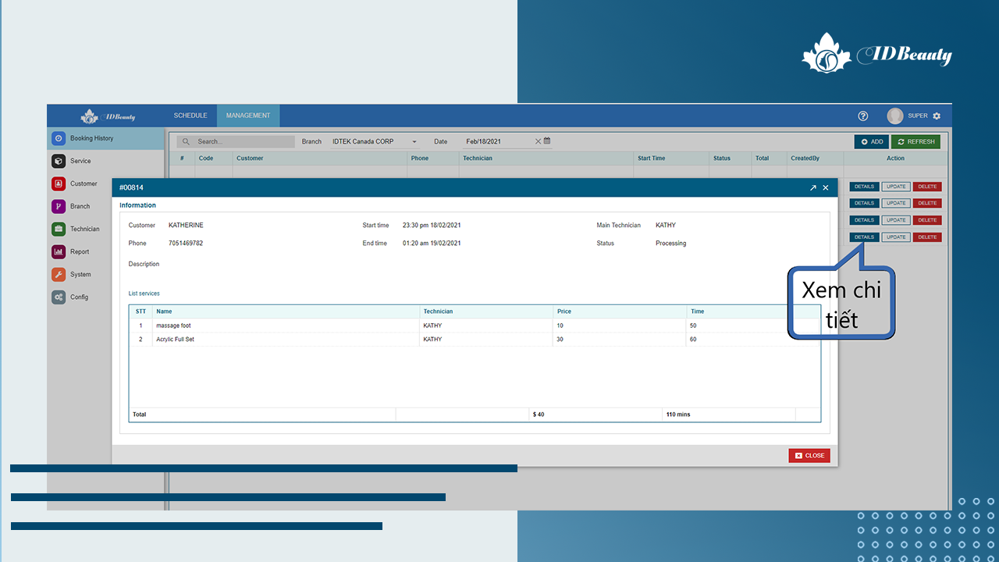The image size is (999, 562).
Task: Open the settings gear next to SUPER
Action: click(937, 116)
